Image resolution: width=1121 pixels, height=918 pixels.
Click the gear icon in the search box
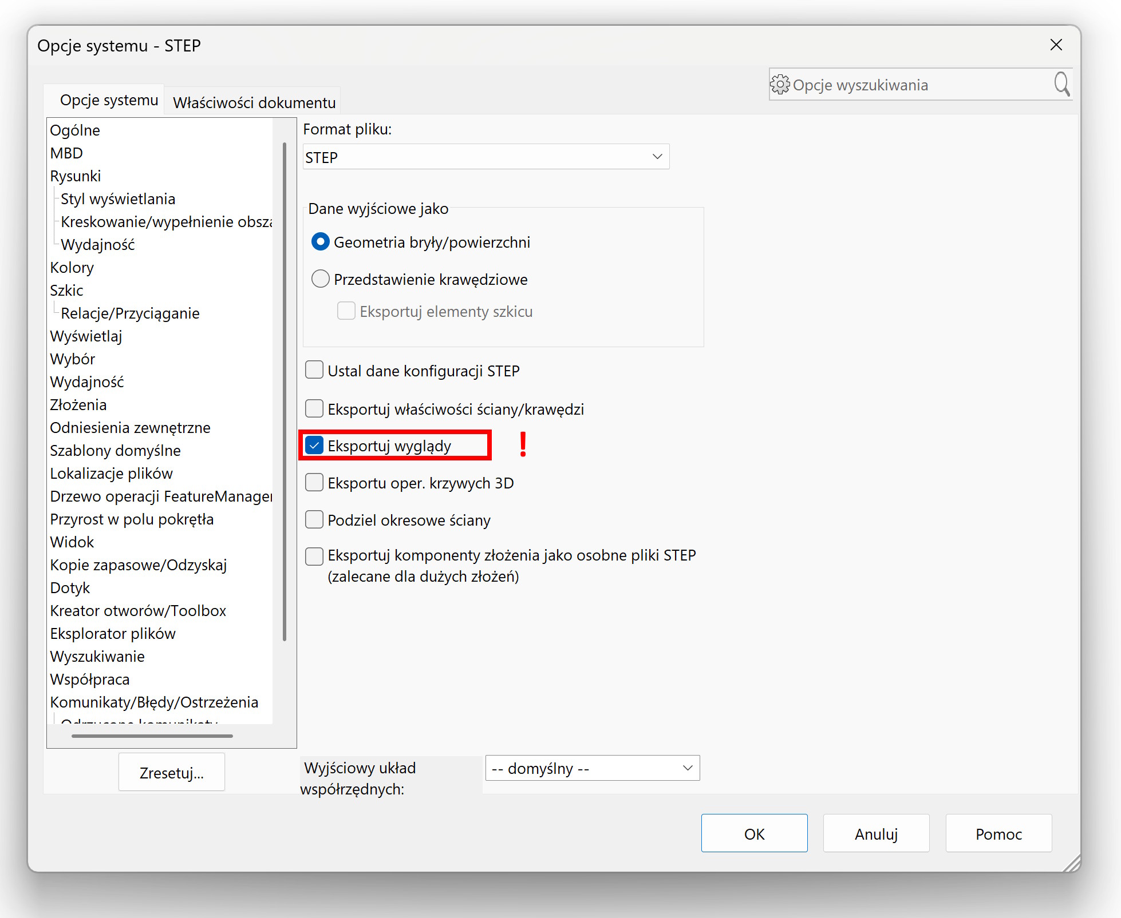click(779, 85)
